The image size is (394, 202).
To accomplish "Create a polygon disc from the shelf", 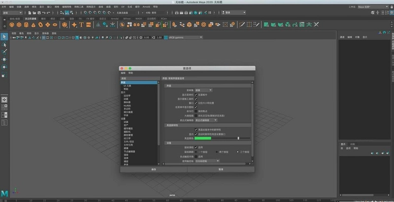I will point(55,25).
